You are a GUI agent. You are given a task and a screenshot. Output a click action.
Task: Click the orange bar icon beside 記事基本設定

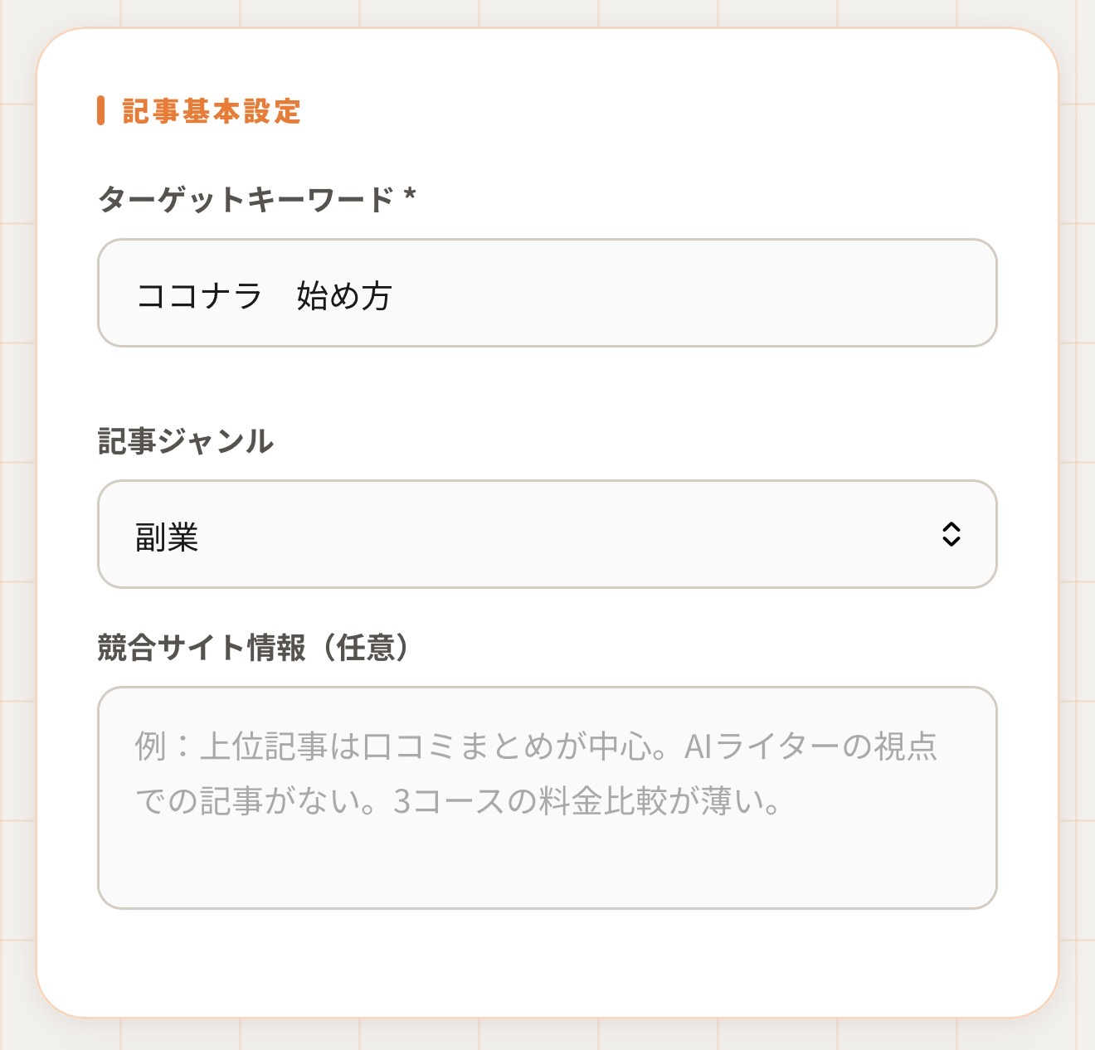[x=101, y=110]
